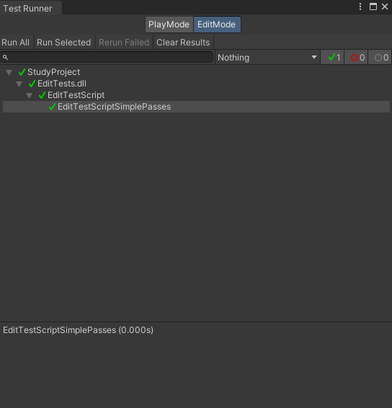The width and height of the screenshot is (392, 408).
Task: Toggle the not-run tests filter showing 0
Action: point(380,57)
